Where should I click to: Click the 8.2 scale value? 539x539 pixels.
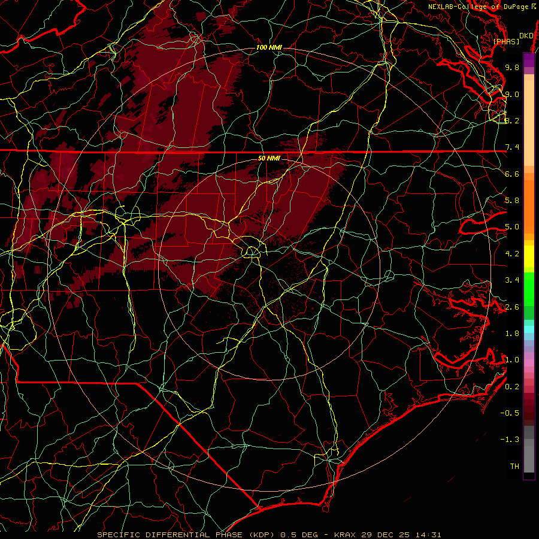(512, 120)
